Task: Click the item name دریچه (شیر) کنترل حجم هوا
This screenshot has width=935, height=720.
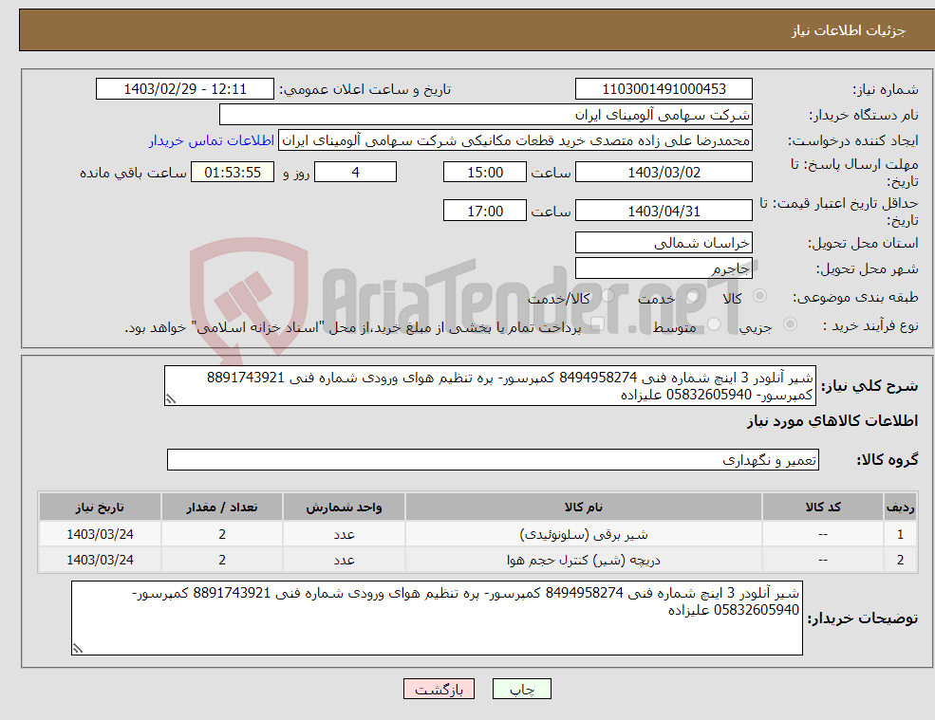Action: [x=584, y=560]
